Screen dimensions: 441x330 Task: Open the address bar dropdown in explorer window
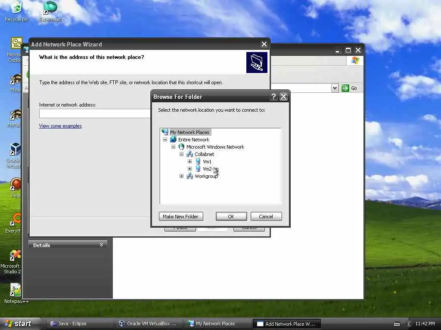[334, 88]
